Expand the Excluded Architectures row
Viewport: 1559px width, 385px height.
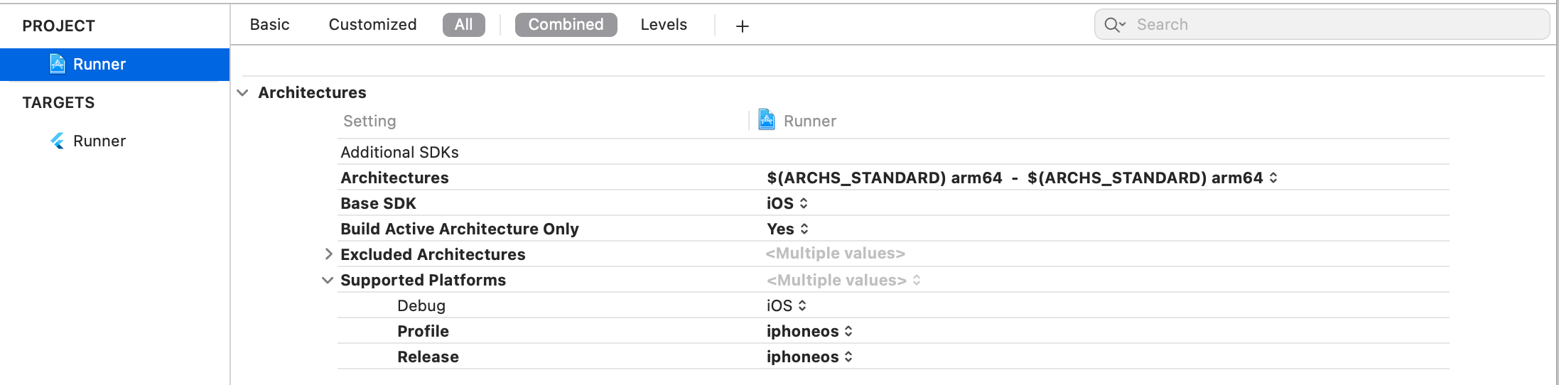coord(328,254)
